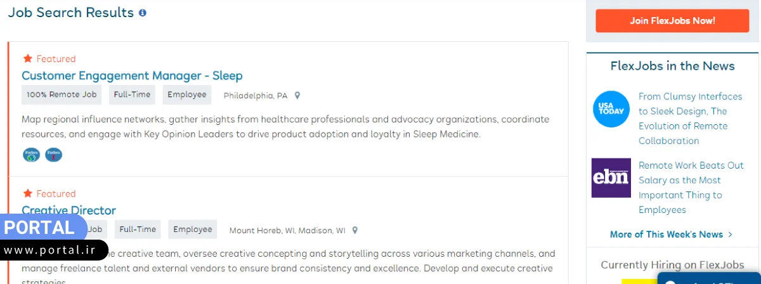Screen dimensions: 761x284
Task: Click the first Forbes award badge
Action: point(31,154)
